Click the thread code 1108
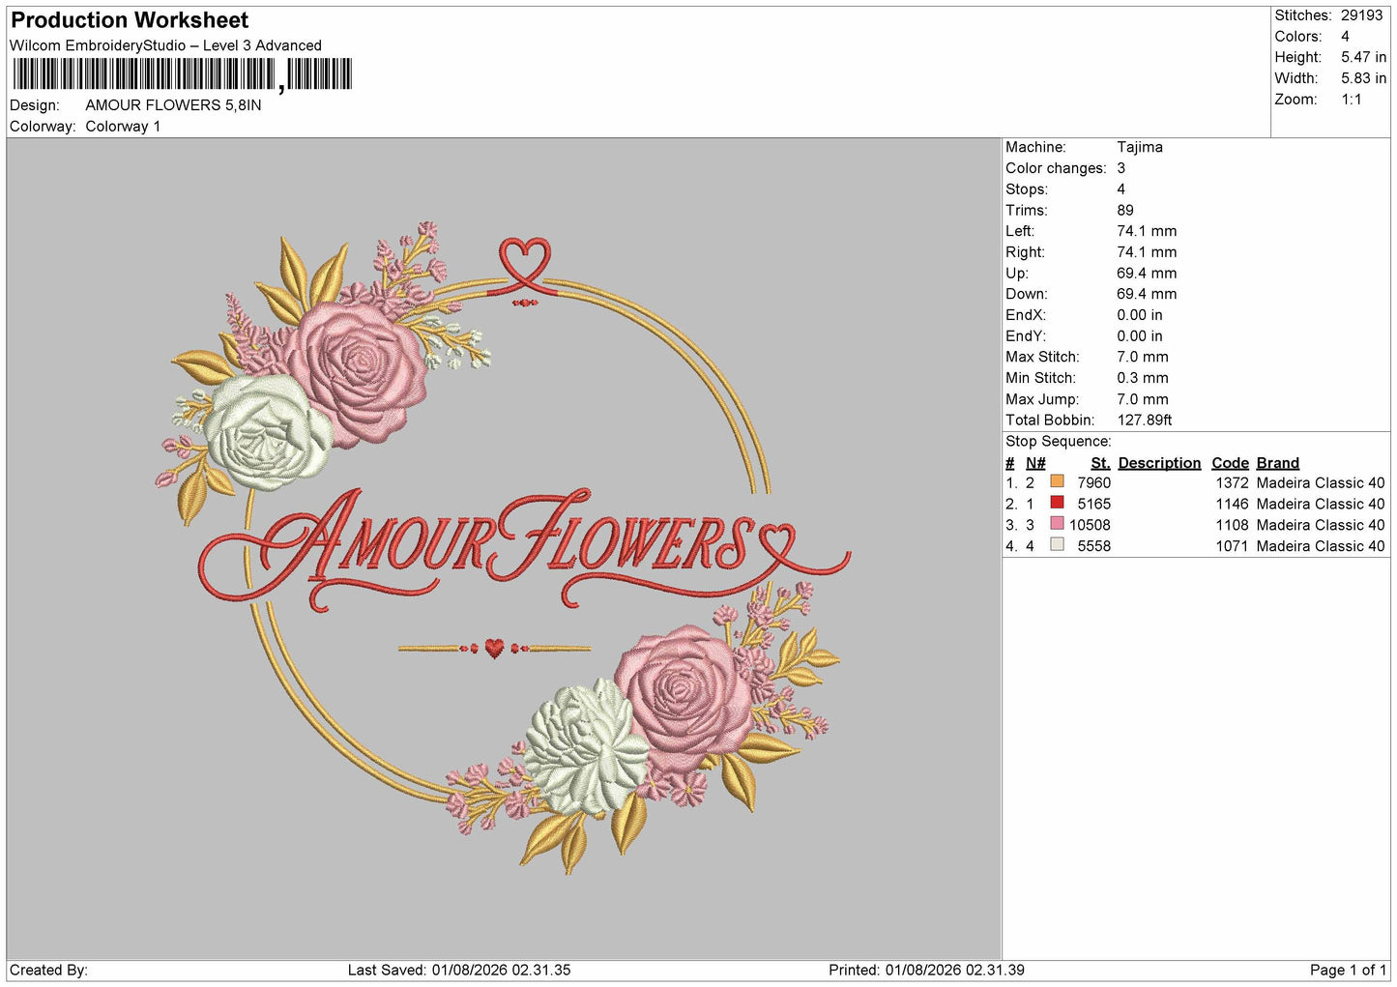Screen dimensions: 1397x987 [x=1232, y=525]
